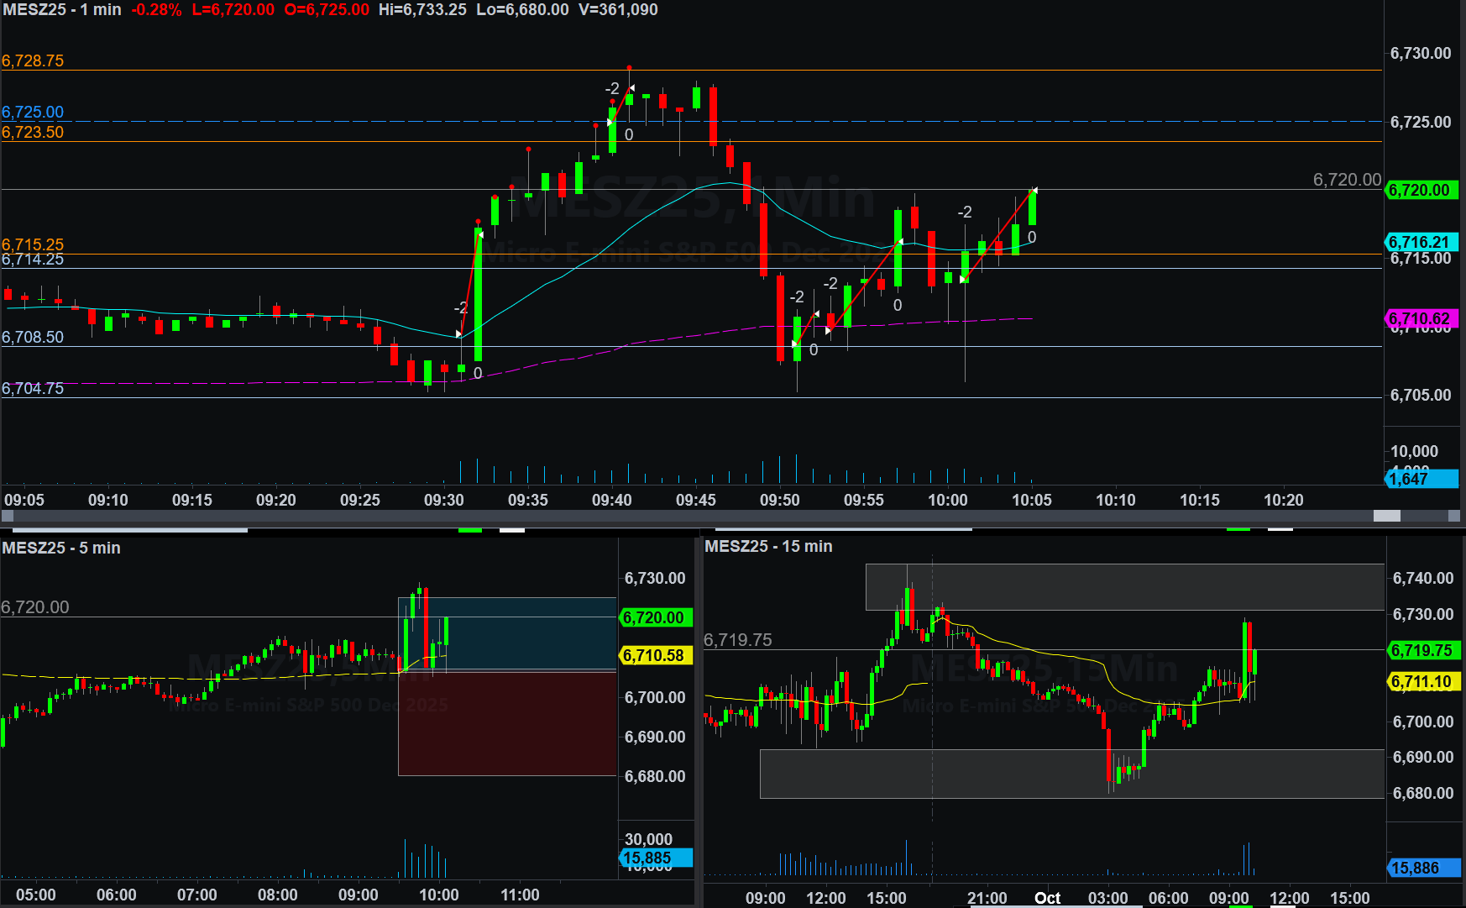Select the cyan 6,716.21 moving average marker
The image size is (1466, 908).
pyautogui.click(x=1421, y=242)
